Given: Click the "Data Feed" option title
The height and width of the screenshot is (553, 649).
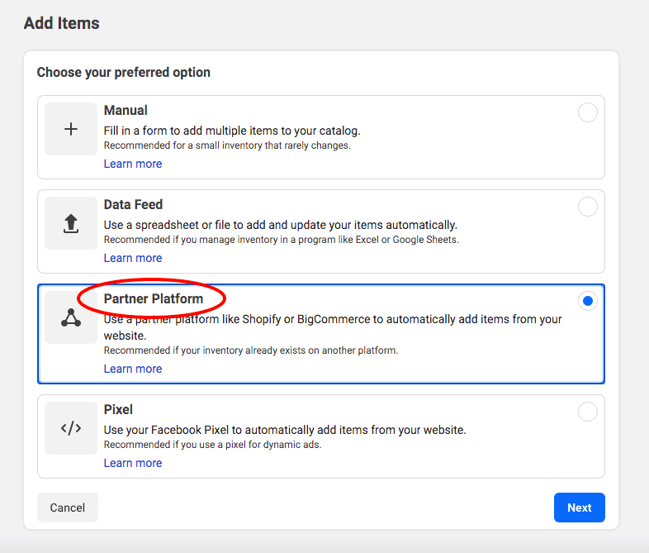Looking at the screenshot, I should [x=133, y=205].
